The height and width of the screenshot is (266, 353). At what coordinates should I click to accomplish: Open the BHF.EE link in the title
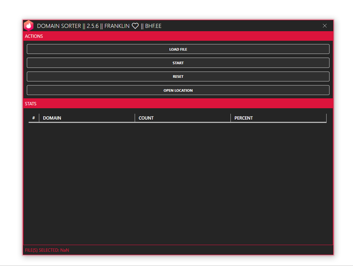click(x=153, y=26)
